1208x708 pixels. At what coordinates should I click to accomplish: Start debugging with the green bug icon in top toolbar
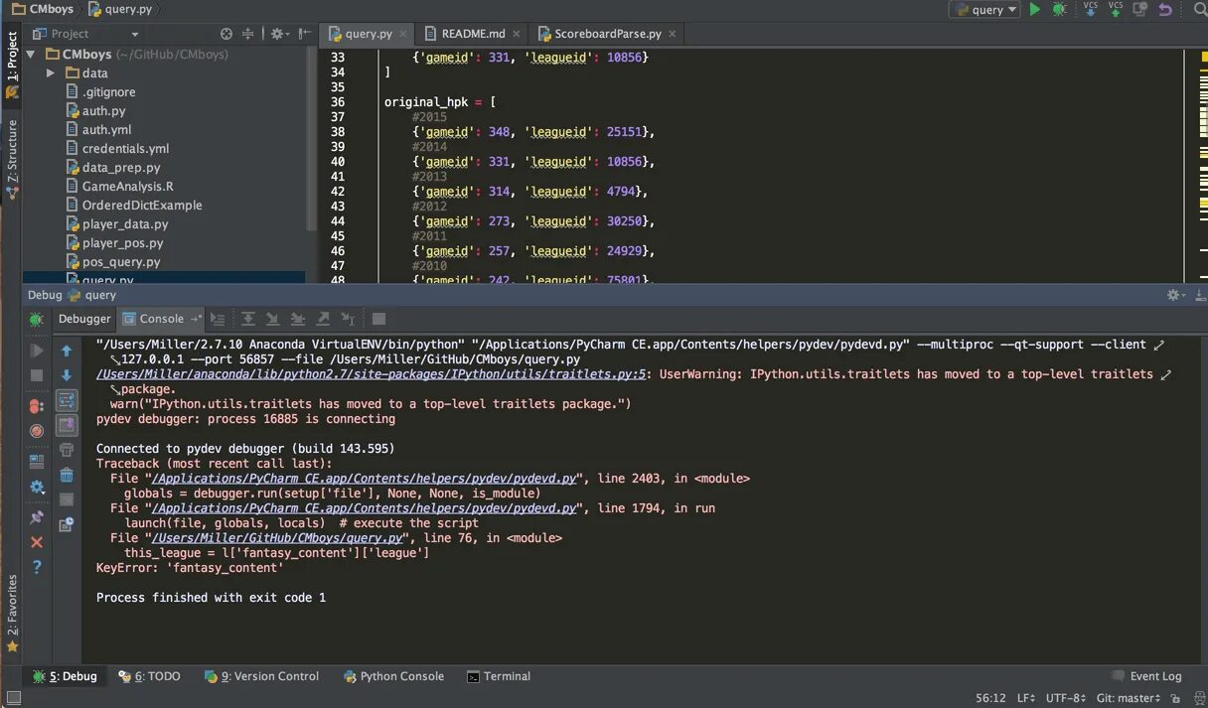pos(1060,9)
